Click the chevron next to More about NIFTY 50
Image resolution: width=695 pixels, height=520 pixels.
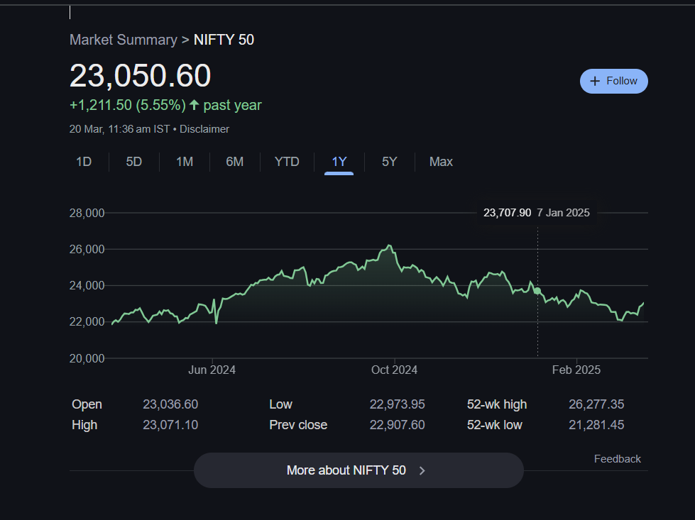pyautogui.click(x=422, y=470)
